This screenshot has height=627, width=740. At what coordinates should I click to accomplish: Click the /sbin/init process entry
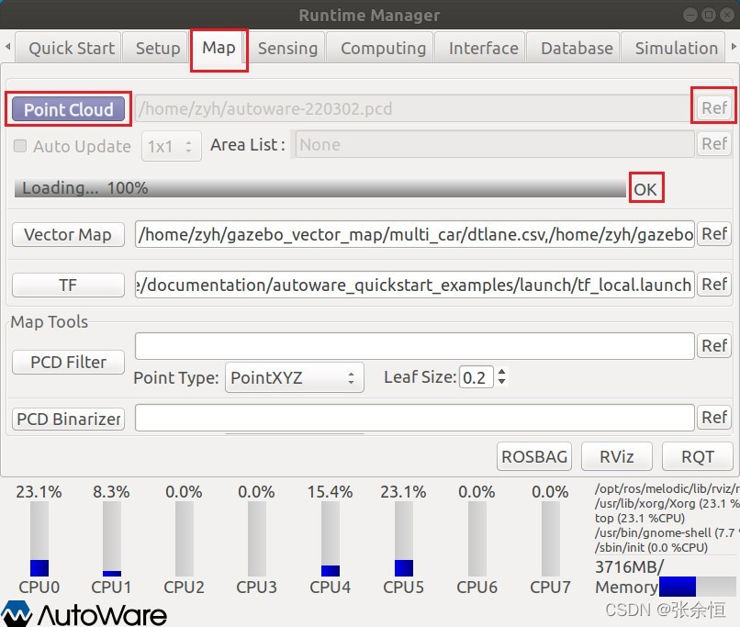[651, 547]
